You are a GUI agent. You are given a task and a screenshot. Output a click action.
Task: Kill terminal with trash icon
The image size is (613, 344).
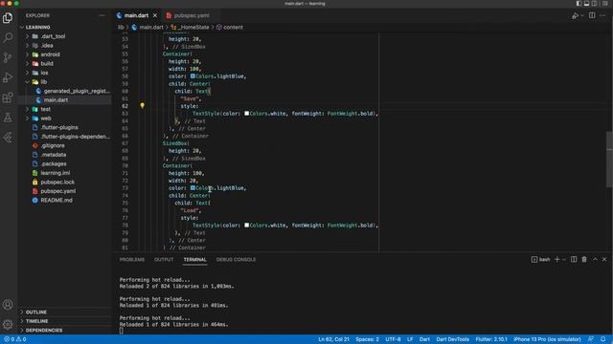[584, 259]
